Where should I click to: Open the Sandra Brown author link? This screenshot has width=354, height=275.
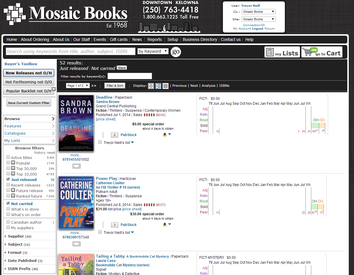click(108, 102)
